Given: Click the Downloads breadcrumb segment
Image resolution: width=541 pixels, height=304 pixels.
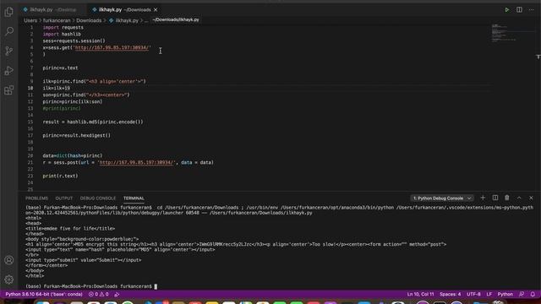Looking at the screenshot, I should [89, 20].
